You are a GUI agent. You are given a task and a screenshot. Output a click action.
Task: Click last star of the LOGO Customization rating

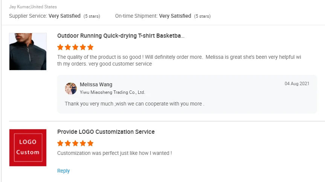click(90, 144)
